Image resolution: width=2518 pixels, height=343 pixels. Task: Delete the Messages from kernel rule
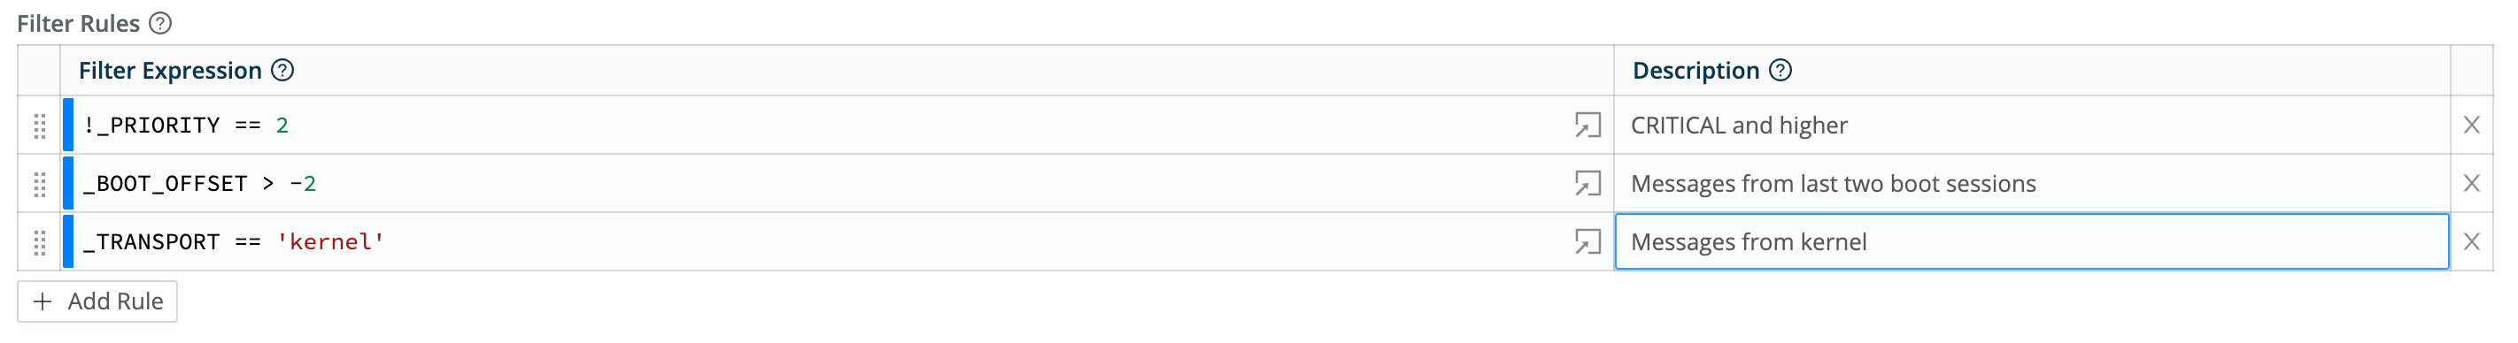[x=2472, y=242]
